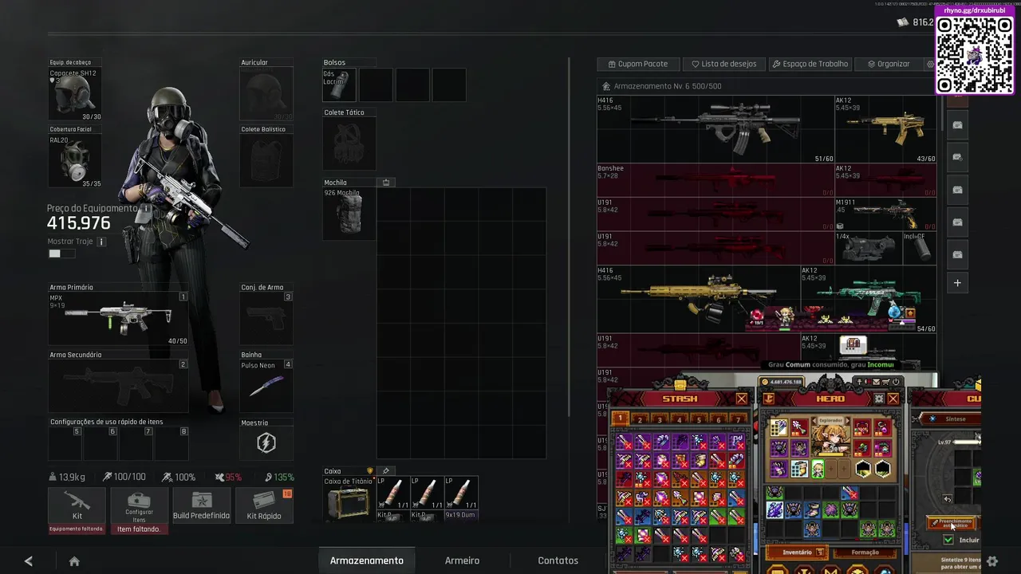
Task: Select Stash tab 5
Action: click(700, 419)
